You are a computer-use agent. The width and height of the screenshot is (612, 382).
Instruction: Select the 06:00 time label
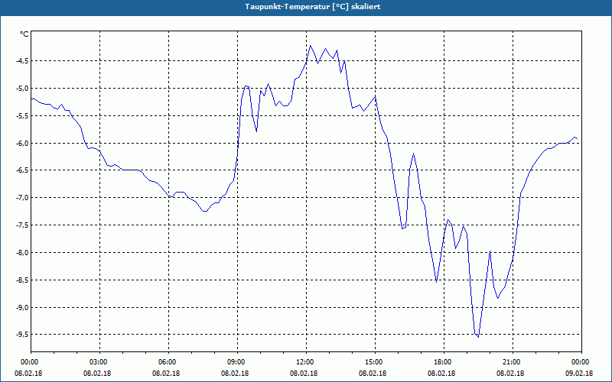tap(166, 362)
